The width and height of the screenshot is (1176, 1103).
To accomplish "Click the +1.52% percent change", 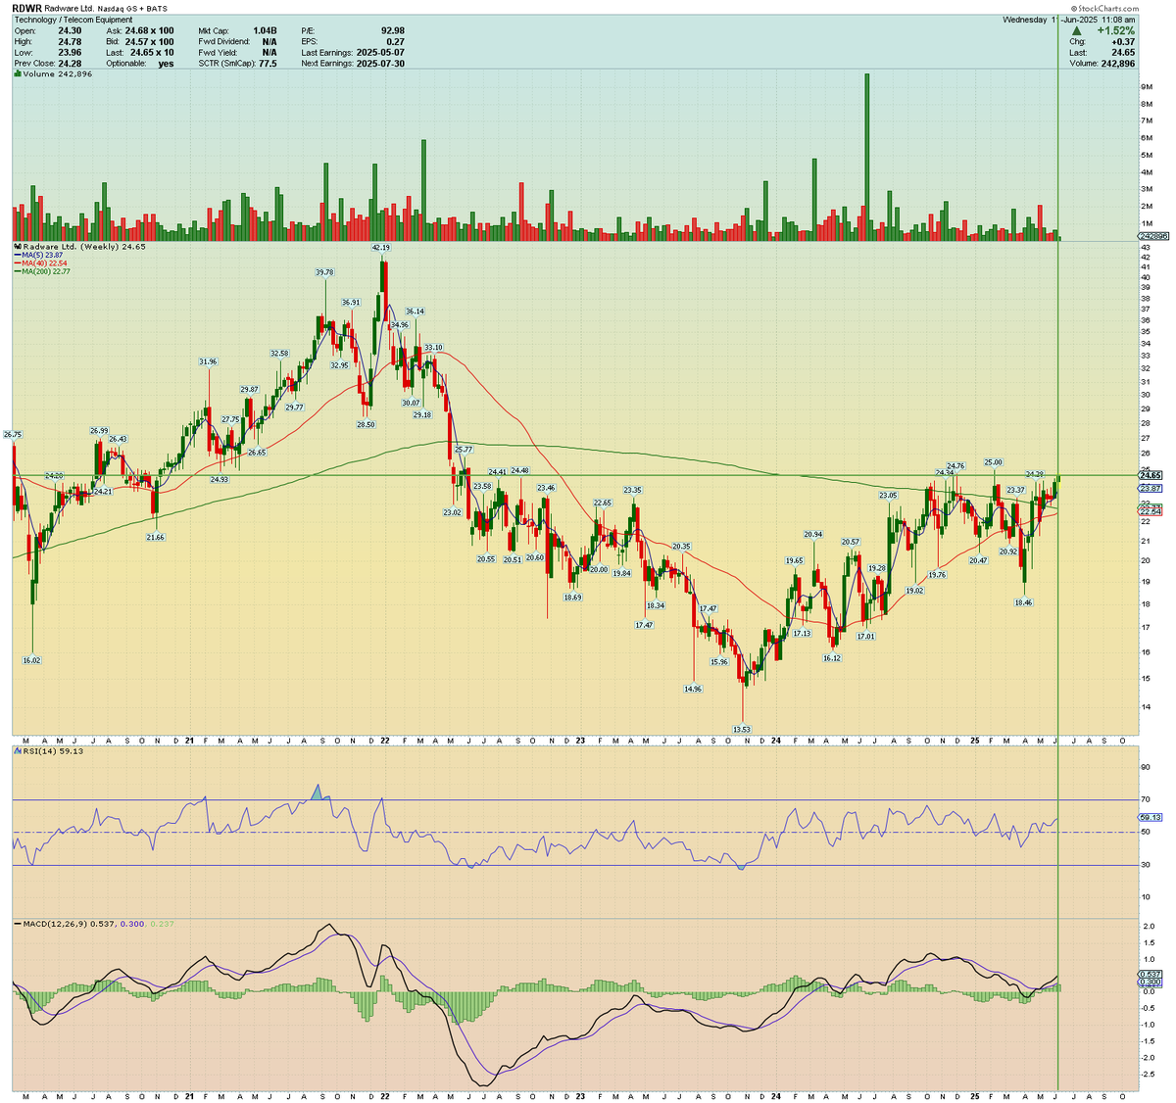I will coord(1115,31).
